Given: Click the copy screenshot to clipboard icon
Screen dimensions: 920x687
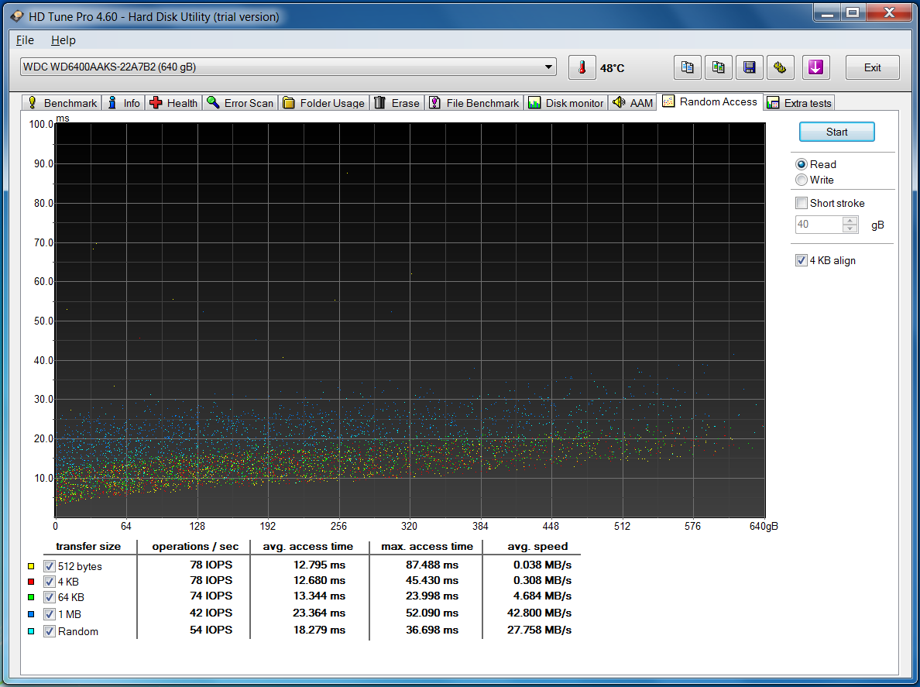Looking at the screenshot, I should 718,67.
